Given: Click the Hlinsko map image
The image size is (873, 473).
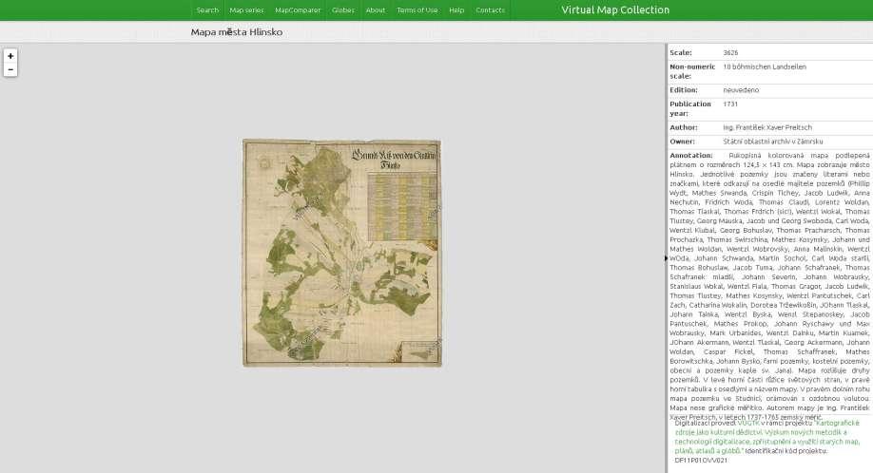Looking at the screenshot, I should [341, 253].
